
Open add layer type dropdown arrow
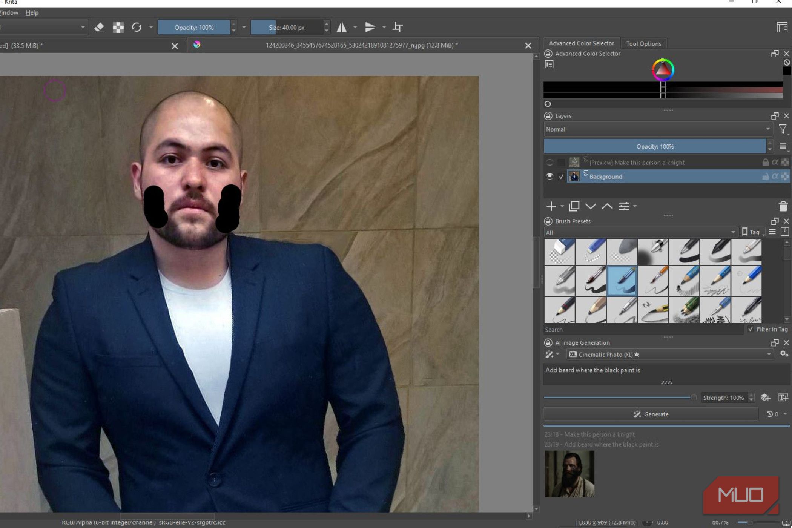pos(562,206)
